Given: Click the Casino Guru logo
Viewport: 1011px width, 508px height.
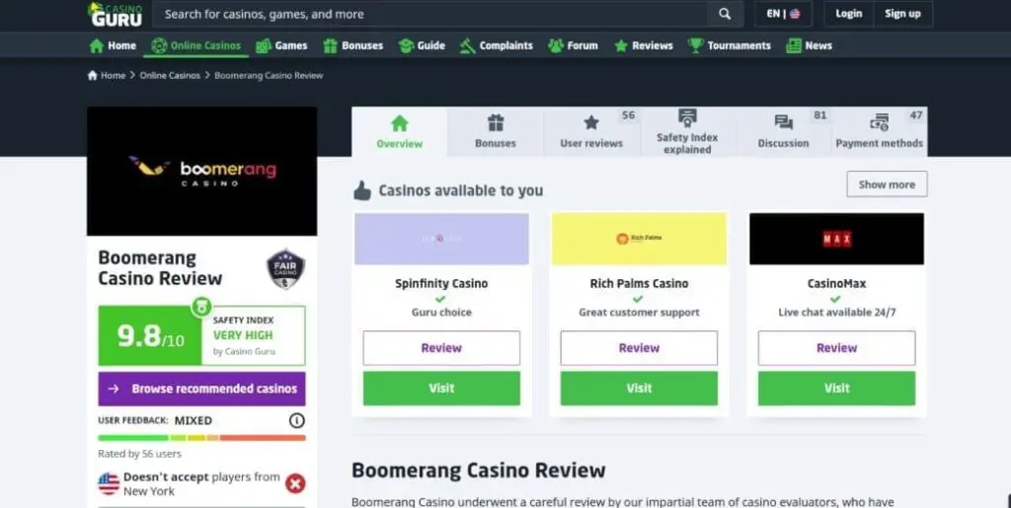Looking at the screenshot, I should [x=115, y=14].
